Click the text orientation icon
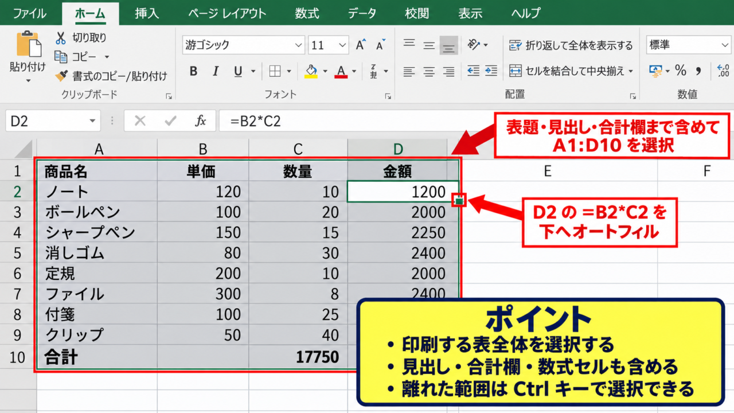 [474, 45]
